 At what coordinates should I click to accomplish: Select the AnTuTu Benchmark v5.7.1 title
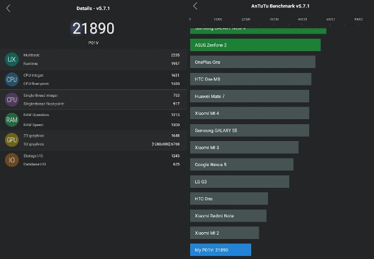click(x=280, y=6)
